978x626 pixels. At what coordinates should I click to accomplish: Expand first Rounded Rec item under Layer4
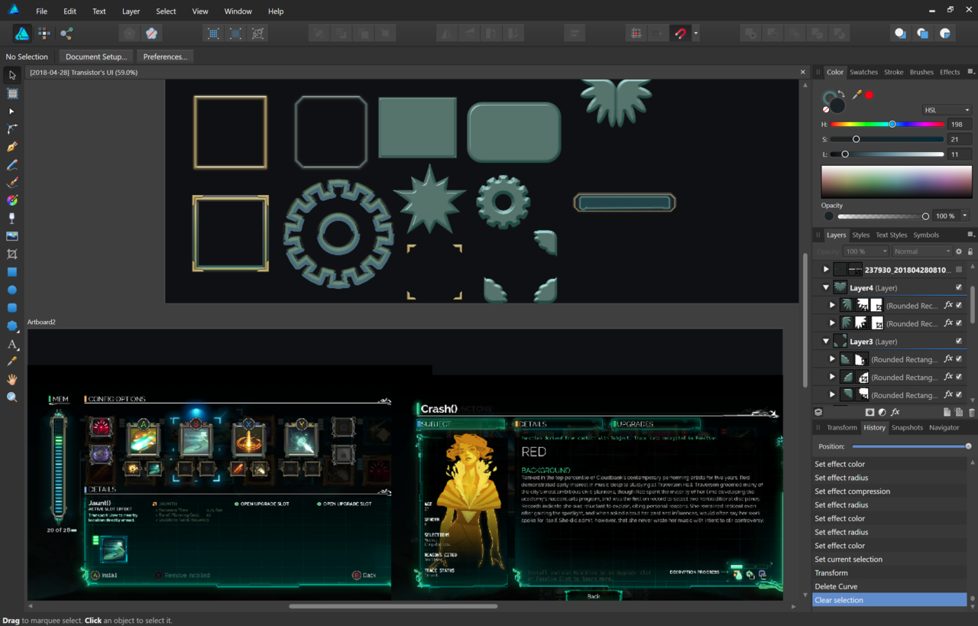tap(833, 305)
